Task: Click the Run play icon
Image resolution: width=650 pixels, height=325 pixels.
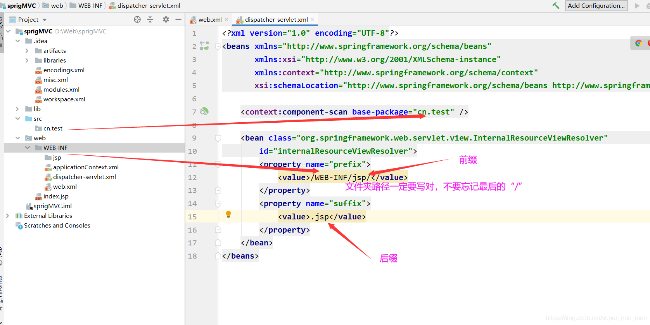Action: 637,5
